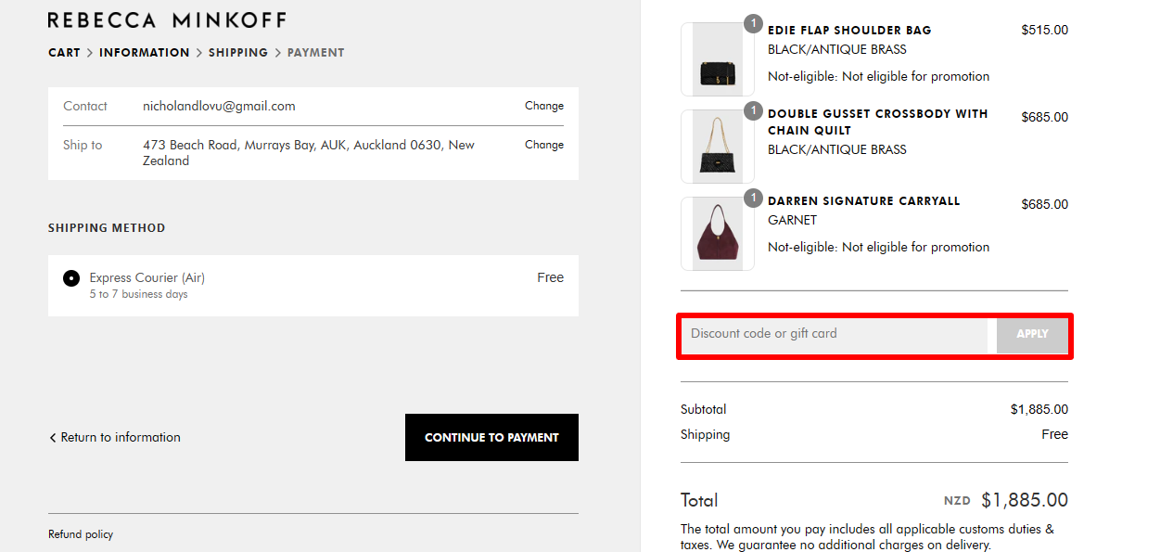This screenshot has width=1173, height=552.
Task: Click the Express Courier radio button
Action: tap(71, 276)
